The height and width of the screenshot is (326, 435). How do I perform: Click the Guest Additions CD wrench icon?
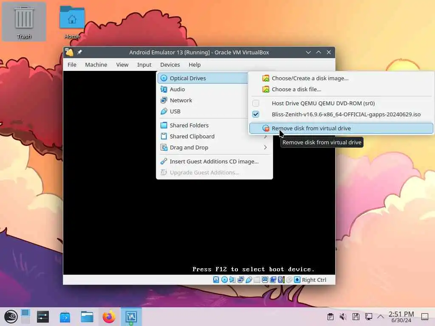[164, 161]
